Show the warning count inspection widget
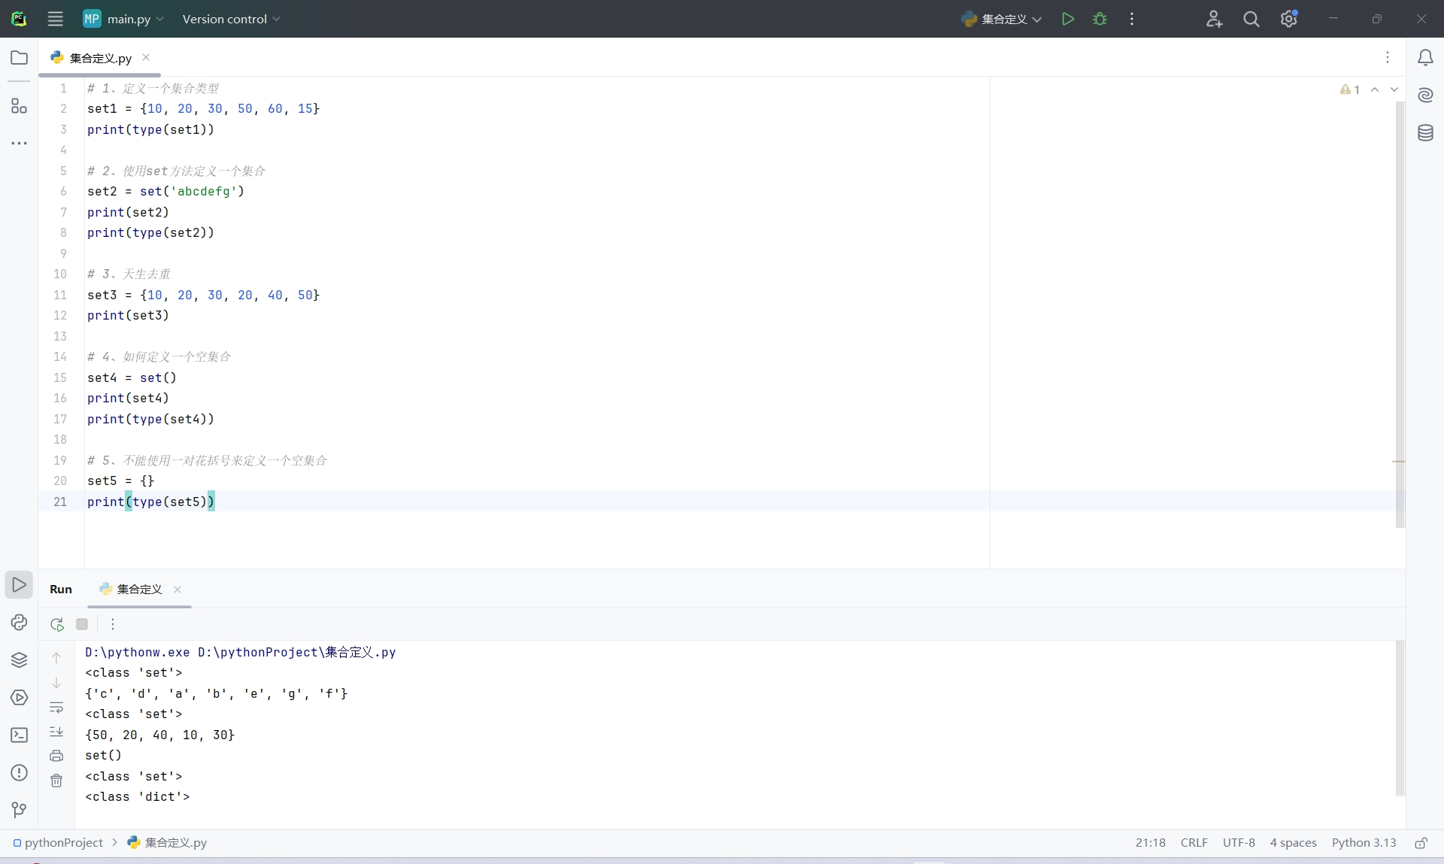The width and height of the screenshot is (1444, 864). (1349, 89)
